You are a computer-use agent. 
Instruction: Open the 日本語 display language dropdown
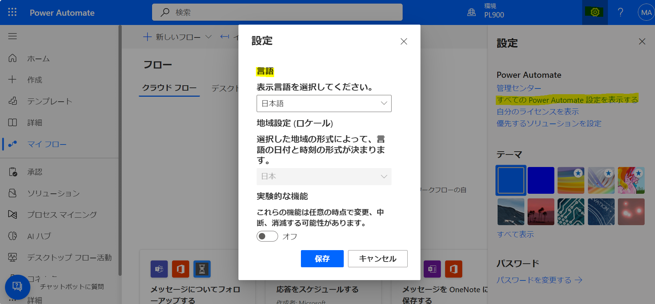click(324, 103)
